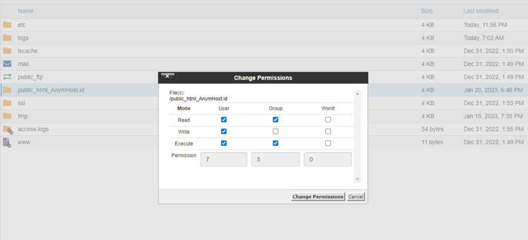The width and height of the screenshot is (528, 240).
Task: Close dialog with X button in title bar
Action: point(168,76)
